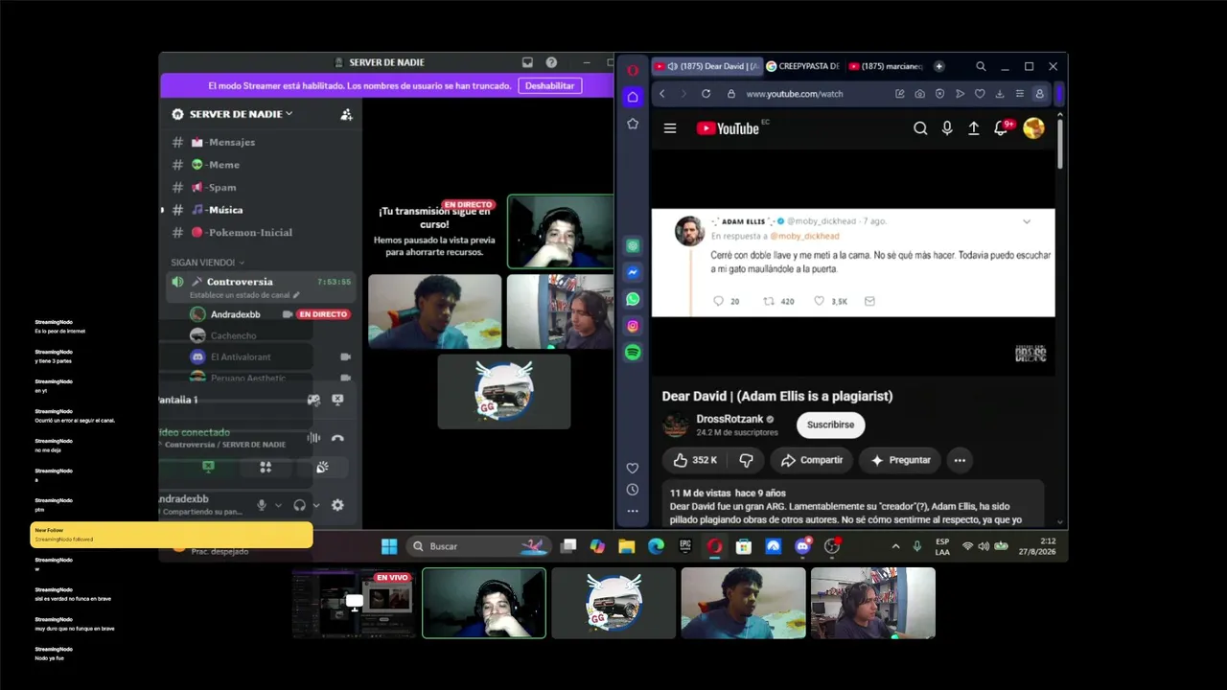Switch to the CREEPYPASTA DE tab
The image size is (1227, 690).
(802, 67)
